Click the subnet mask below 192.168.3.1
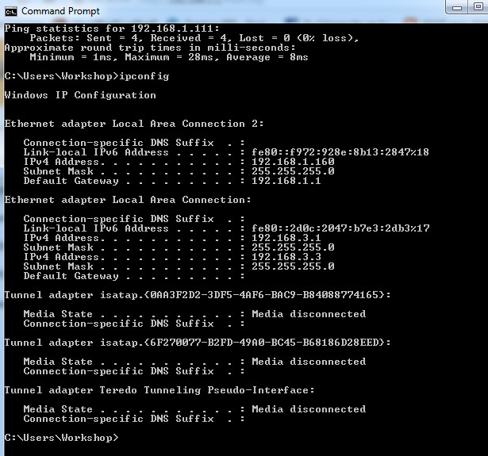 pos(293,247)
